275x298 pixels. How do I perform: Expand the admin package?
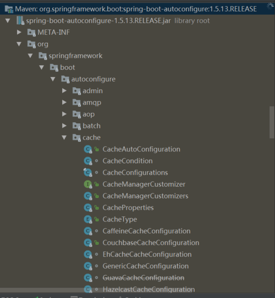click(64, 91)
